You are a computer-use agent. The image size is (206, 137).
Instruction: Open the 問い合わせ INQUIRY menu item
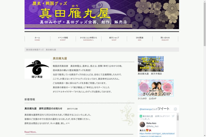point(165,39)
